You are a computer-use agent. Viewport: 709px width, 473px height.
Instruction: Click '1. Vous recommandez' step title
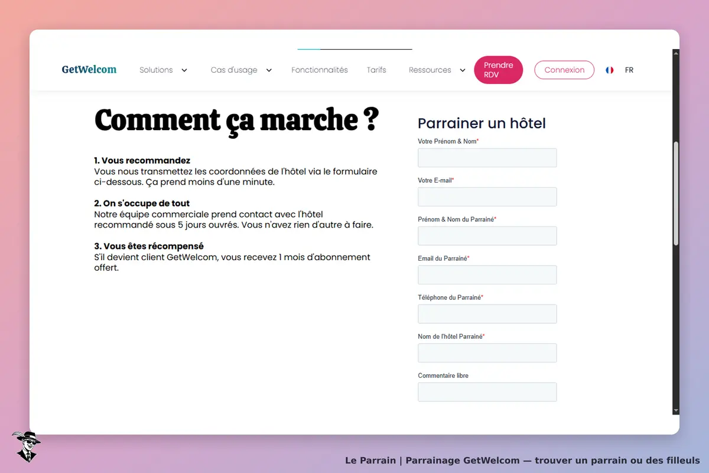pyautogui.click(x=142, y=160)
